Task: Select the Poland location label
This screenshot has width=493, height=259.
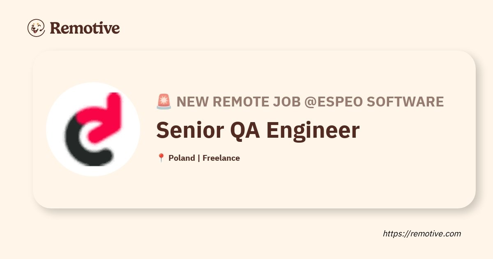Action: [x=182, y=158]
